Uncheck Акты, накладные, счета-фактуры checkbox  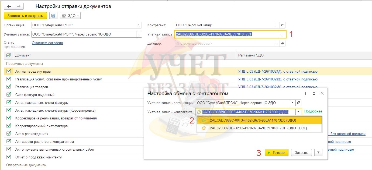[x=9, y=102]
